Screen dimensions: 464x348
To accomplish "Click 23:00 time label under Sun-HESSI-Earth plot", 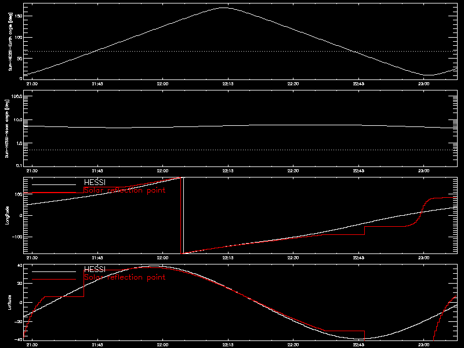I will (x=424, y=84).
